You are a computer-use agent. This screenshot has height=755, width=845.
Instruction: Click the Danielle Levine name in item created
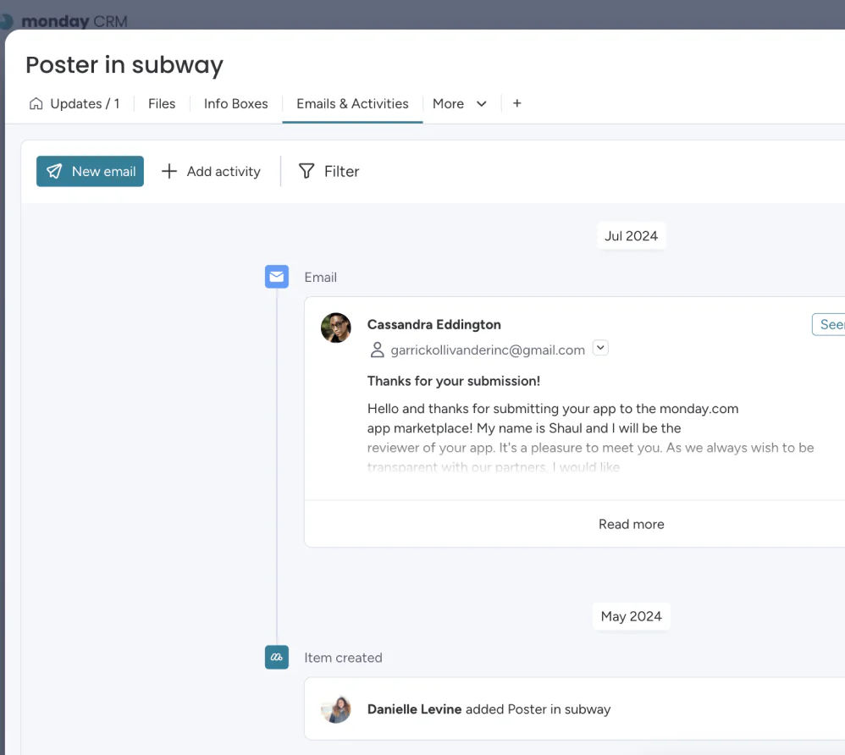click(x=414, y=709)
